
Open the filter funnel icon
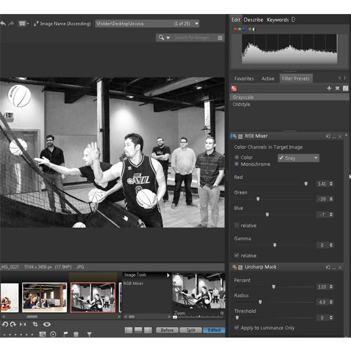coord(89,334)
